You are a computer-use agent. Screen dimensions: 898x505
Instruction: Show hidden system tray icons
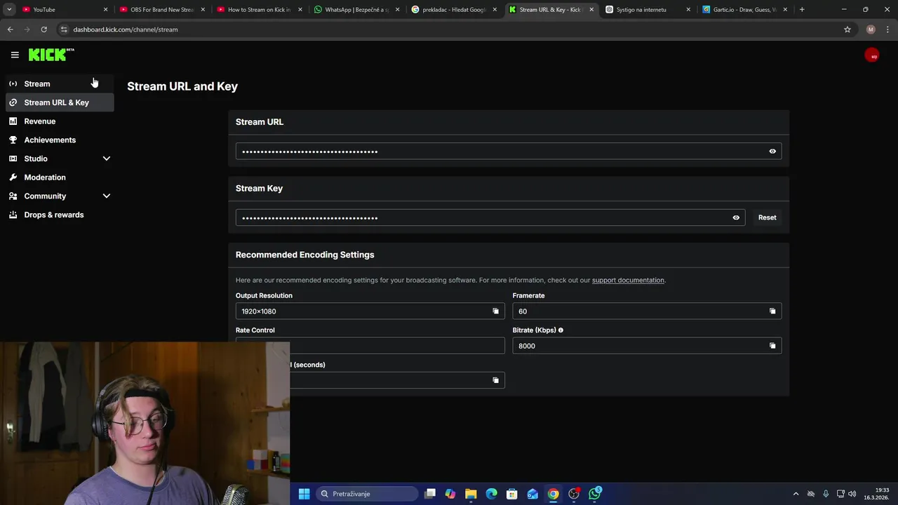click(x=796, y=494)
